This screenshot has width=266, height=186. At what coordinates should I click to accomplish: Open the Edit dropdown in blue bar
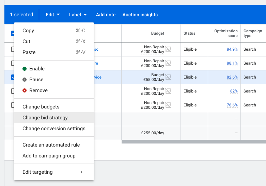(53, 15)
